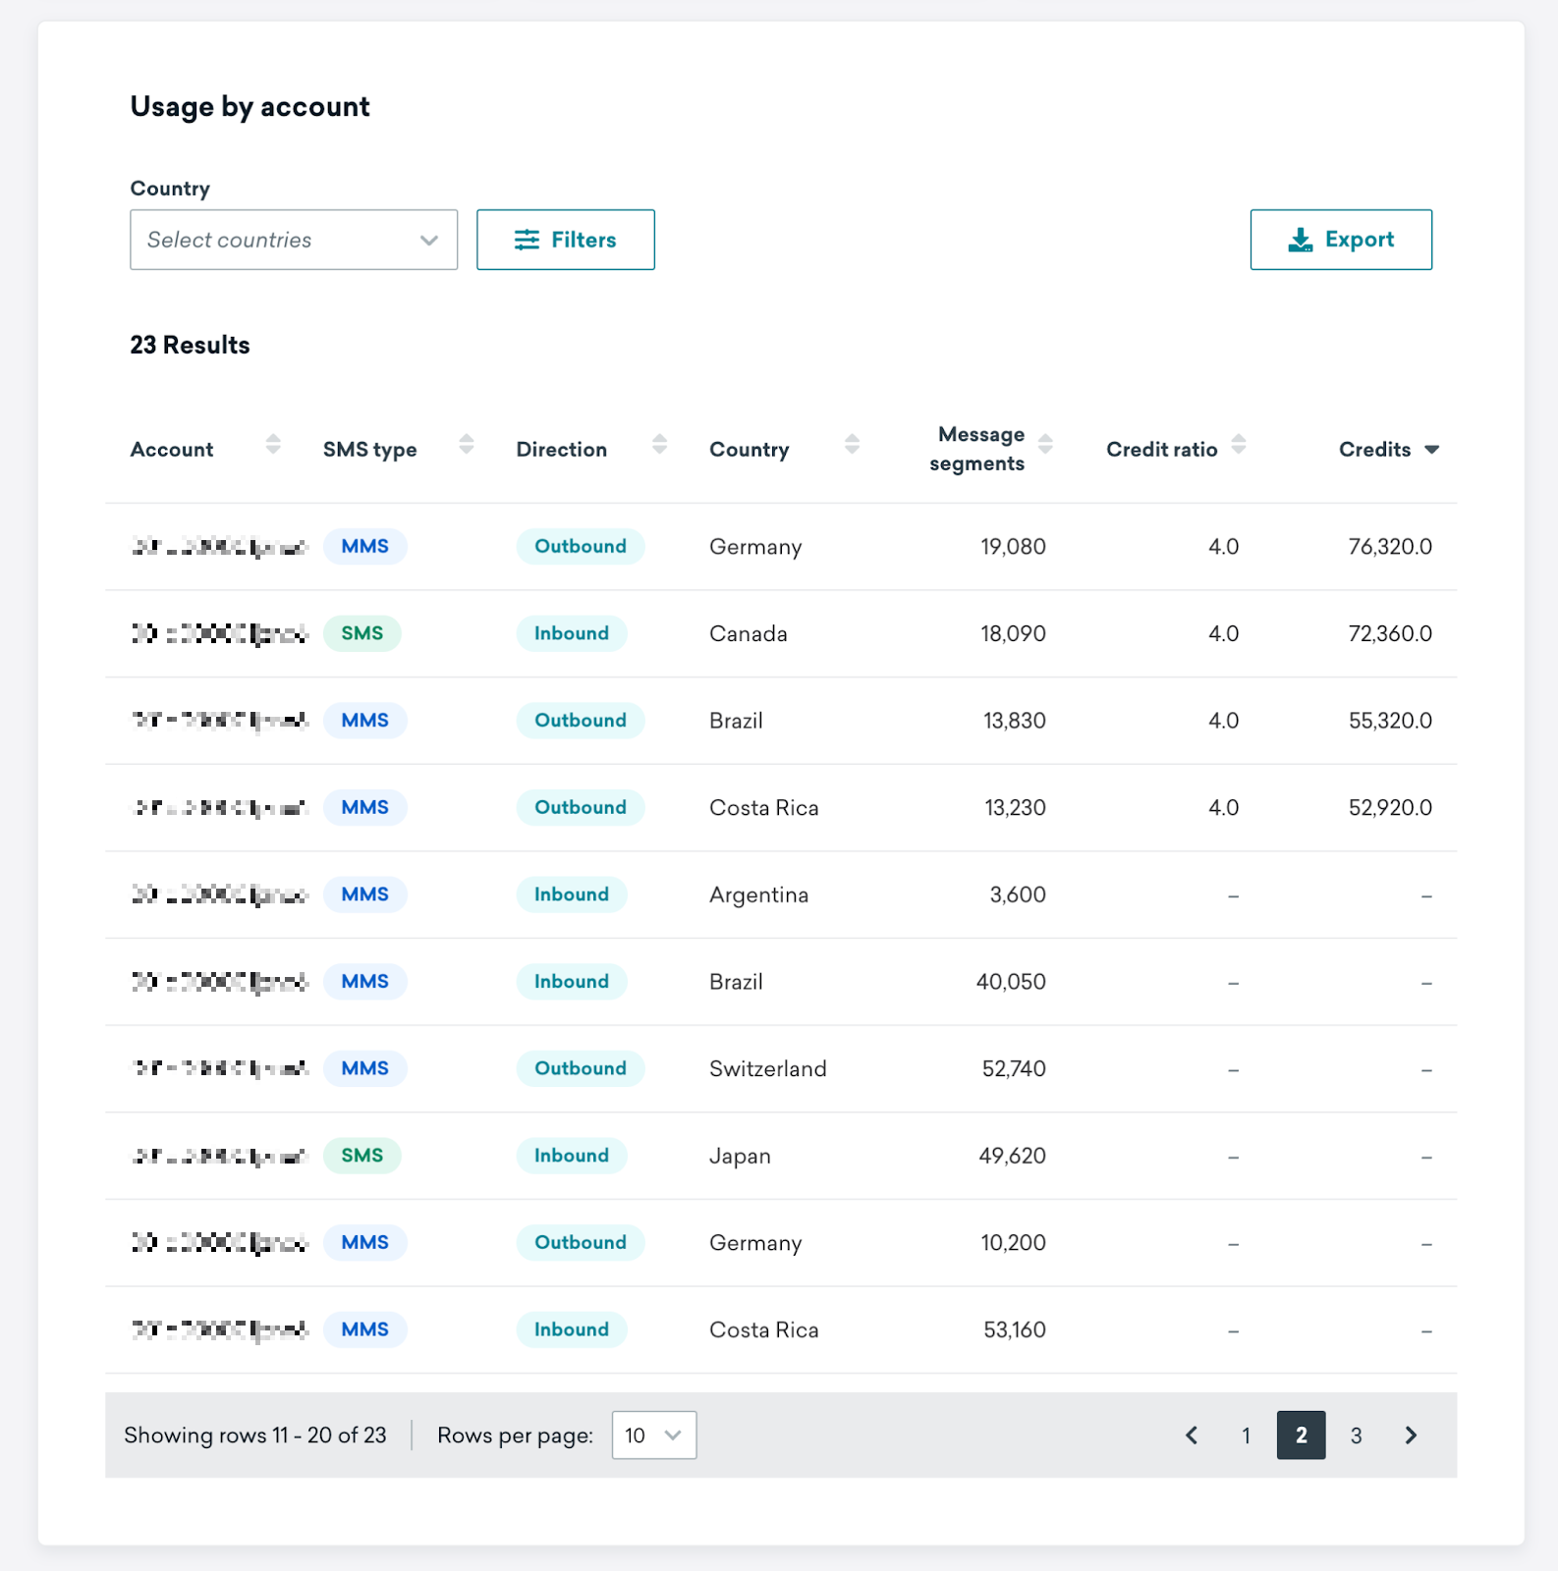Click the Argentina country cell
The width and height of the screenshot is (1558, 1571).
[x=759, y=895]
